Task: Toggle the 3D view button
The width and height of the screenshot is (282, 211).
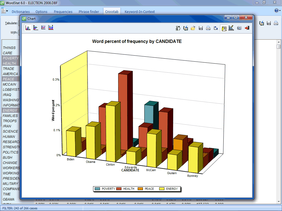Action: coord(224,28)
